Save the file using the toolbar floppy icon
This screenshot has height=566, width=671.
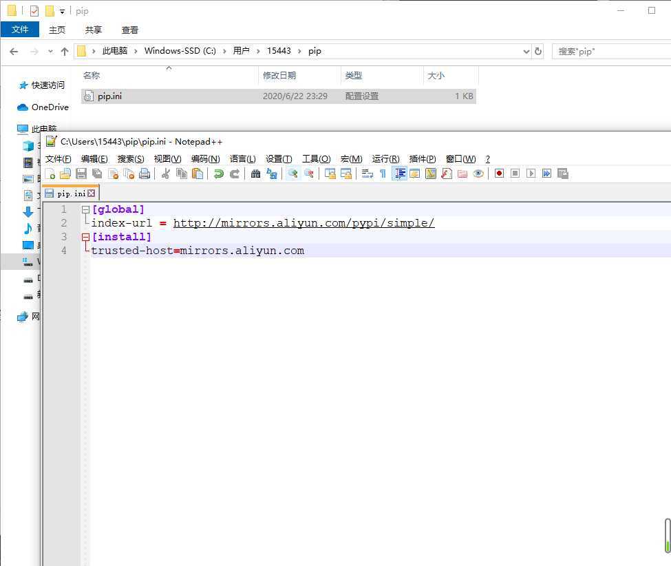[x=81, y=174]
